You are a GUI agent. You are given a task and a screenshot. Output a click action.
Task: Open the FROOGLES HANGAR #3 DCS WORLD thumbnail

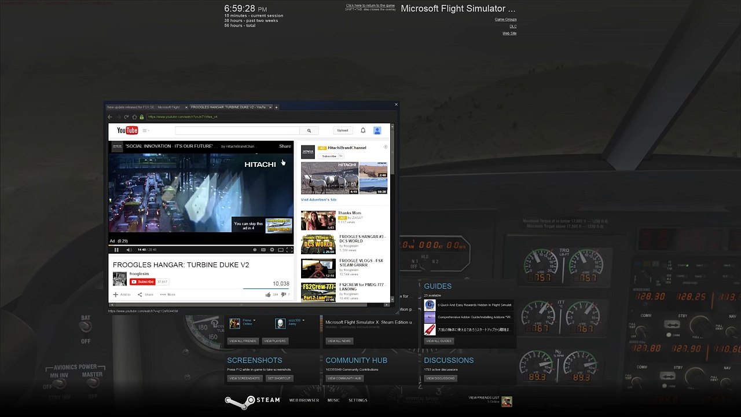(318, 244)
